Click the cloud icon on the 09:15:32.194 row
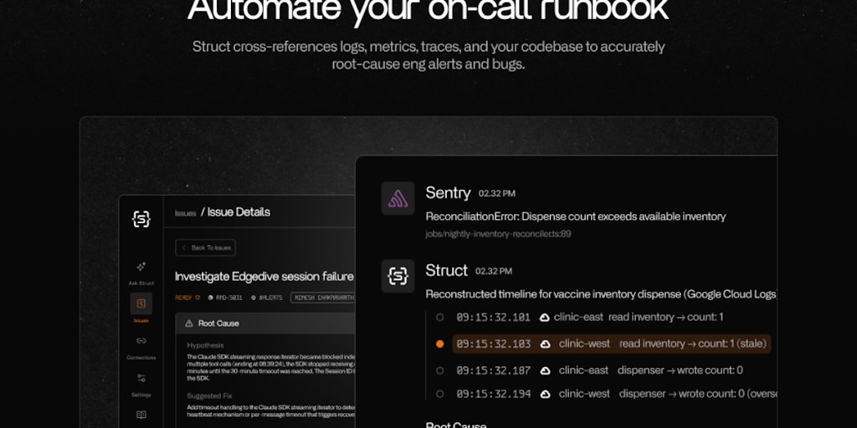This screenshot has height=428, width=857. [x=546, y=395]
